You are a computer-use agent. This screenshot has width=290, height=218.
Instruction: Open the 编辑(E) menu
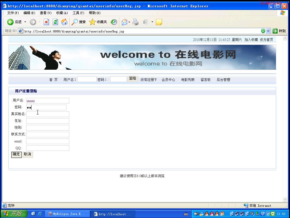pyautogui.click(x=29, y=13)
